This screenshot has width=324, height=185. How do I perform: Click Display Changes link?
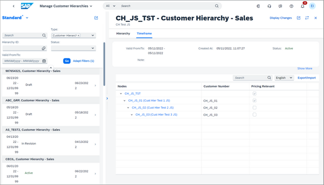click(280, 18)
